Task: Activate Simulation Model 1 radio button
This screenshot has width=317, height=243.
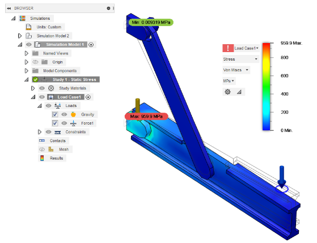Action: coord(91,45)
